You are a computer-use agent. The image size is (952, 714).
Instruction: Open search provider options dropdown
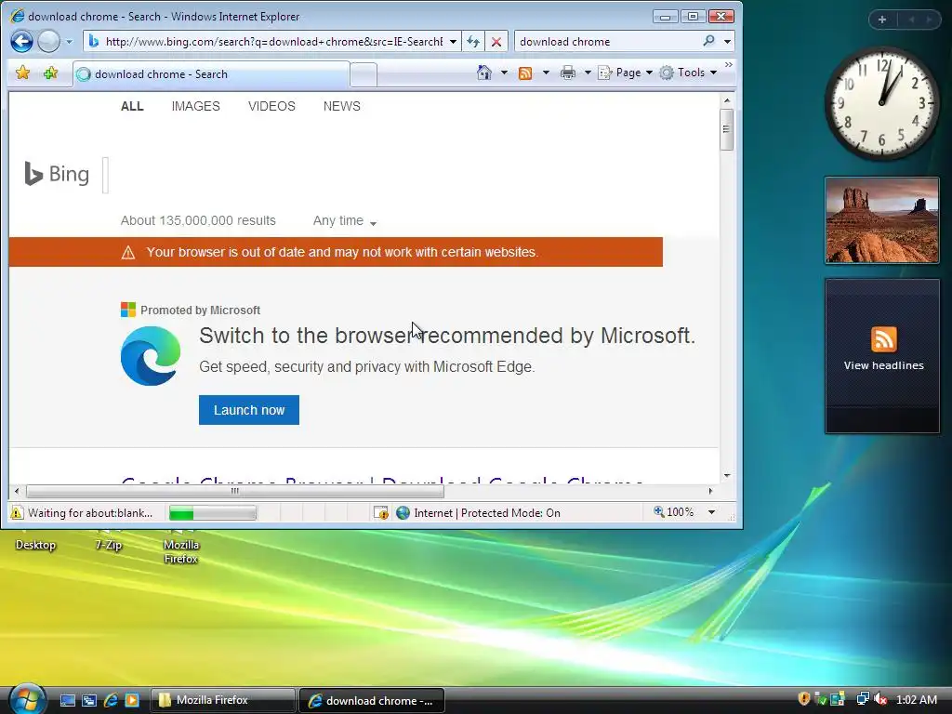pos(727,42)
